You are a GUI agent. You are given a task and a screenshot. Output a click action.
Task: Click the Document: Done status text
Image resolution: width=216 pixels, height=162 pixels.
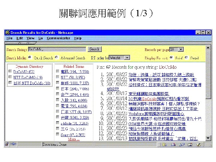tap(54, 145)
